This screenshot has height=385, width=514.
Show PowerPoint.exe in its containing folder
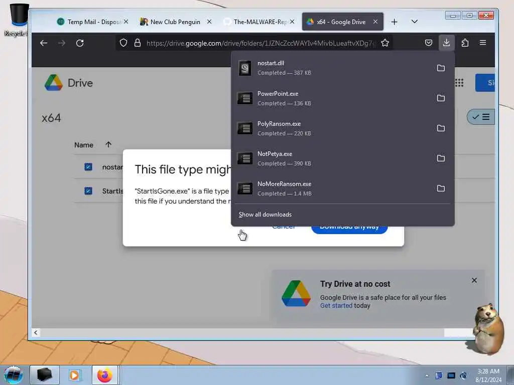441,98
